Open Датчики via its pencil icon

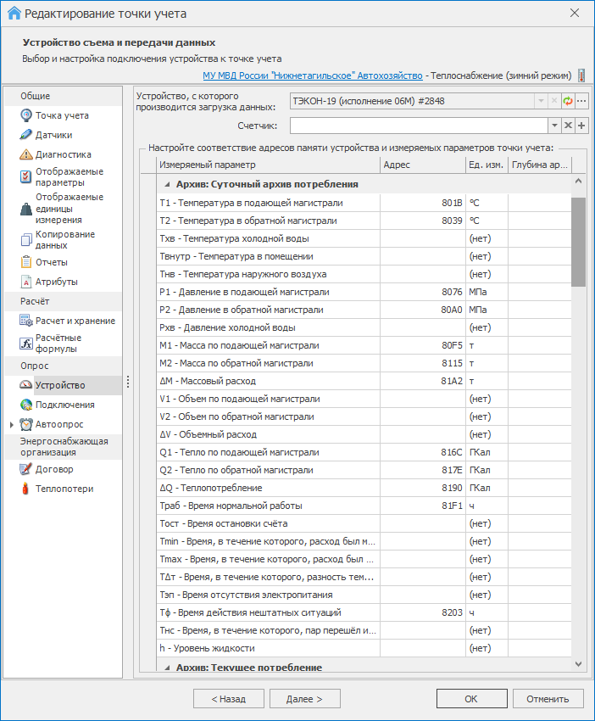click(x=26, y=135)
